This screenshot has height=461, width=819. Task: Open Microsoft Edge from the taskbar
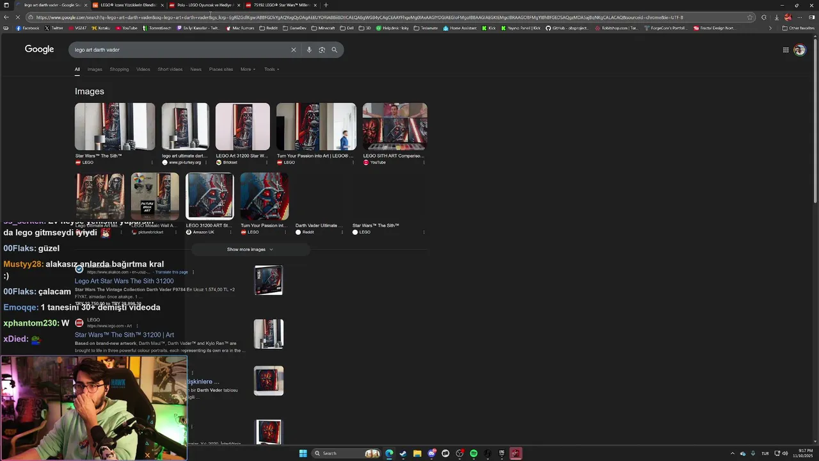pyautogui.click(x=389, y=453)
